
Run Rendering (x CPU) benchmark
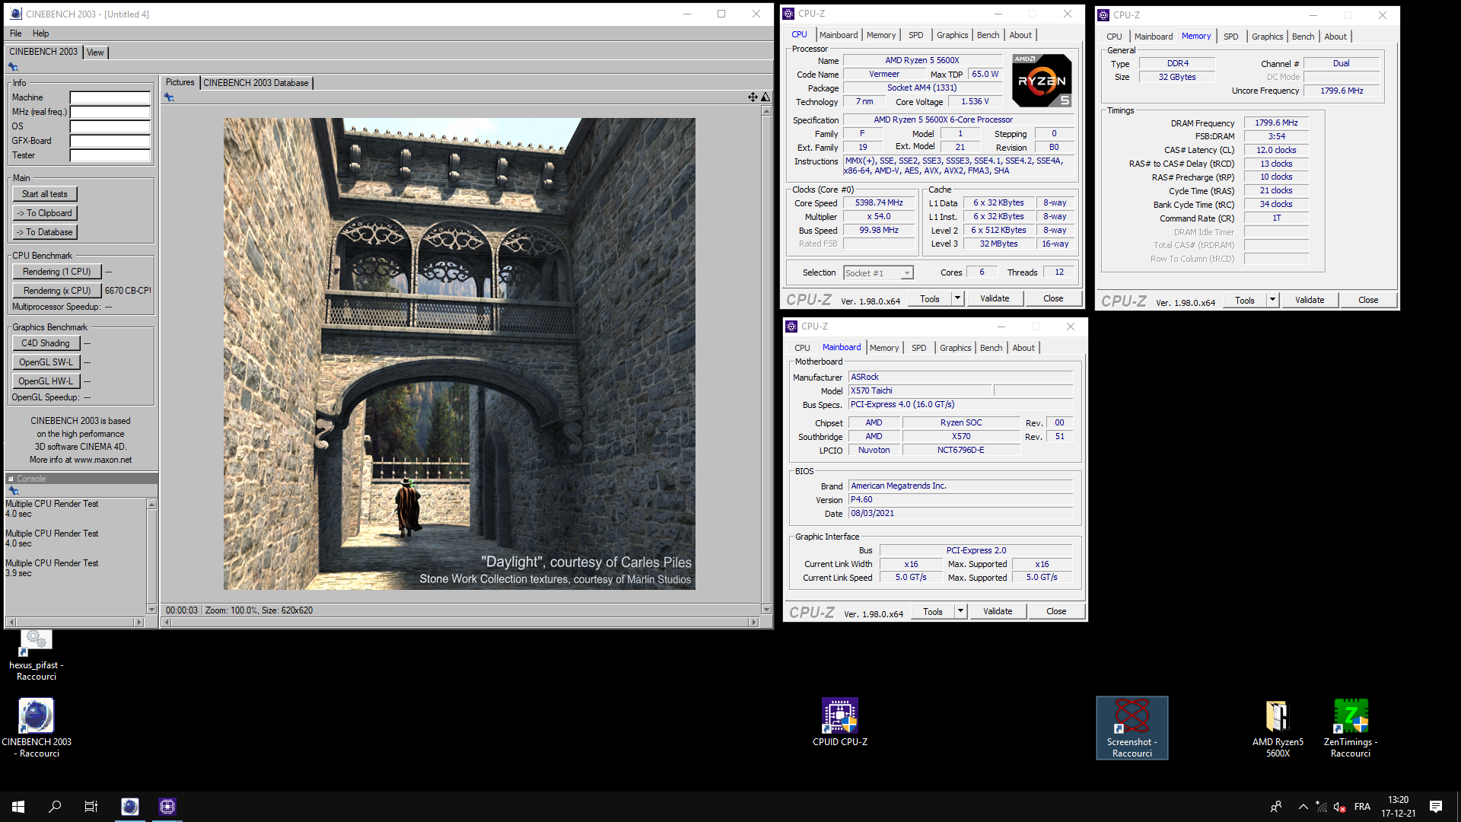56,291
